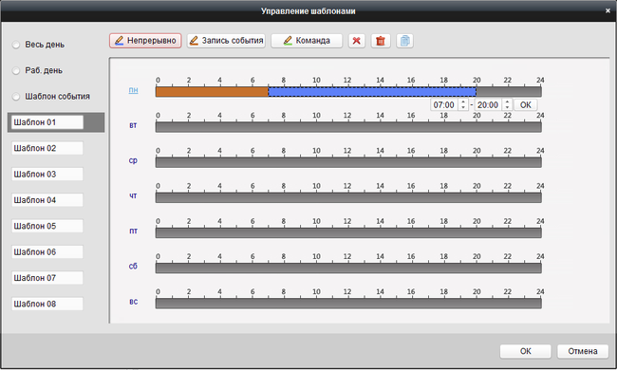Click the вт day label
This screenshot has height=370, width=617.
click(x=133, y=125)
